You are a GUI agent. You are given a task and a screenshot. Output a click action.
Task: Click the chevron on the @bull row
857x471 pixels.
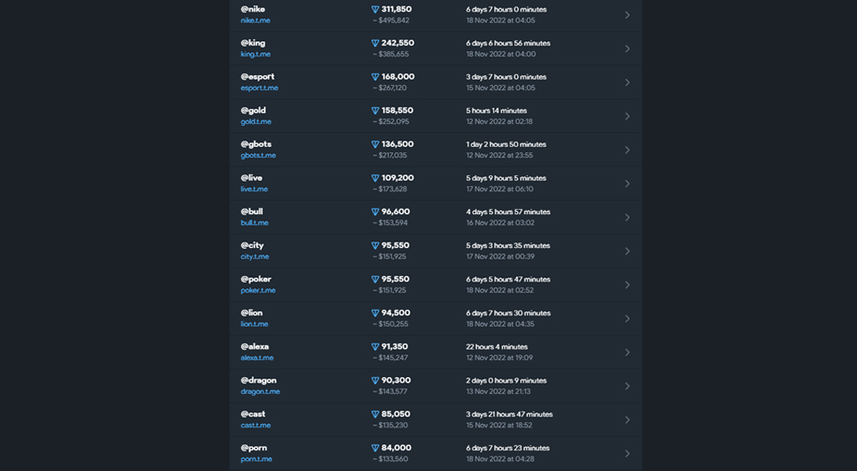pyautogui.click(x=627, y=218)
